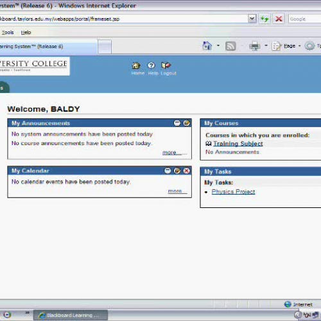Screen dimensions: 321x321
Task: Click the My Courses panel title
Action: (221, 123)
